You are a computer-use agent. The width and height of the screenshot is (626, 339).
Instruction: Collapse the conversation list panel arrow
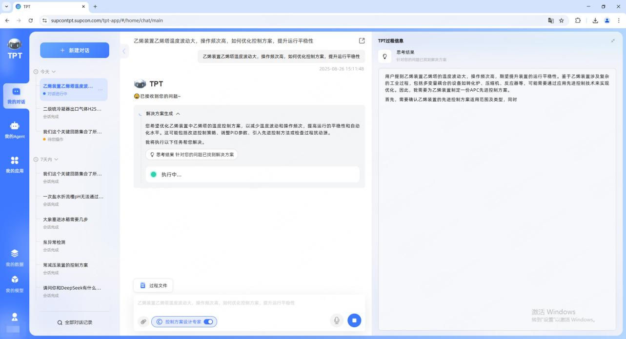click(124, 51)
